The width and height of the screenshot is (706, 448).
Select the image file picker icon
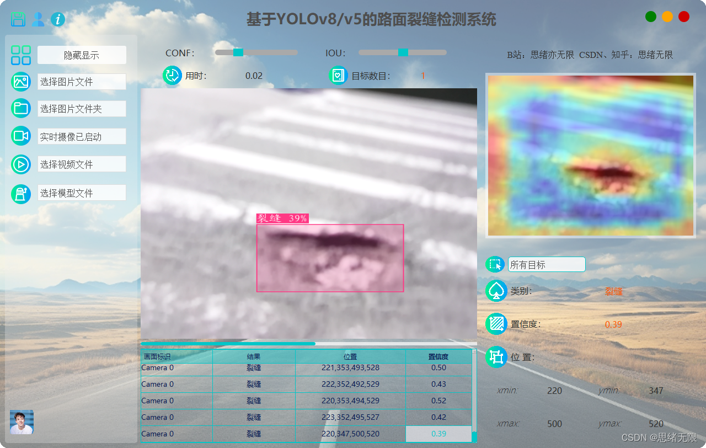[x=20, y=81]
